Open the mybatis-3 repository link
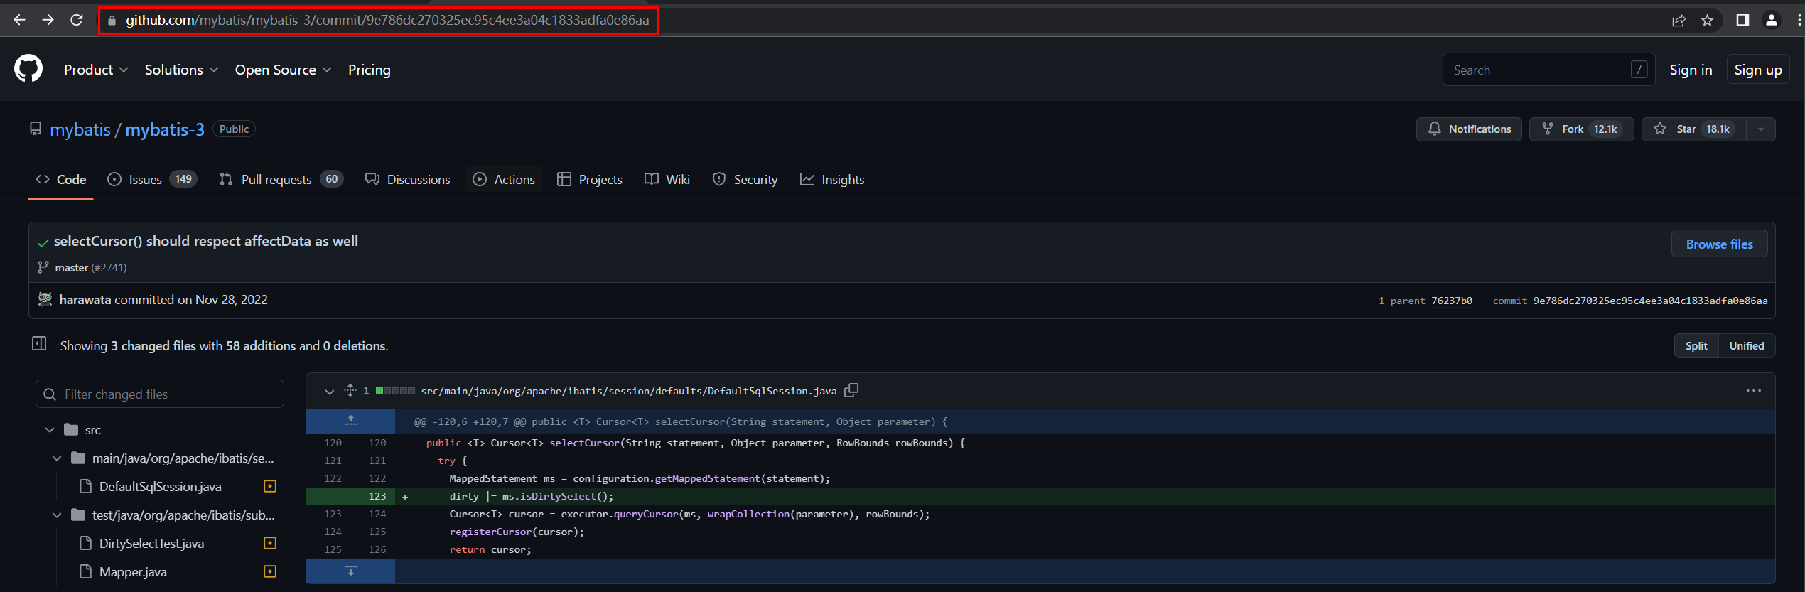Viewport: 1805px width, 592px height. 165,129
